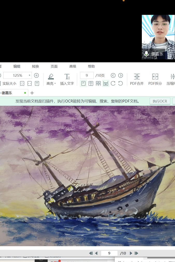
Task: Click the zoom in plus icon
Action: [37, 75]
